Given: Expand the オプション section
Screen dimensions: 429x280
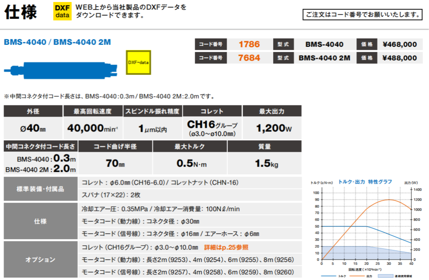Looking at the screenshot, I should [40, 259].
